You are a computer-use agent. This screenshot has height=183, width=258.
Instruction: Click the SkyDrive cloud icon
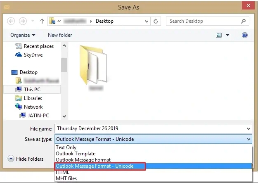[x=19, y=55]
